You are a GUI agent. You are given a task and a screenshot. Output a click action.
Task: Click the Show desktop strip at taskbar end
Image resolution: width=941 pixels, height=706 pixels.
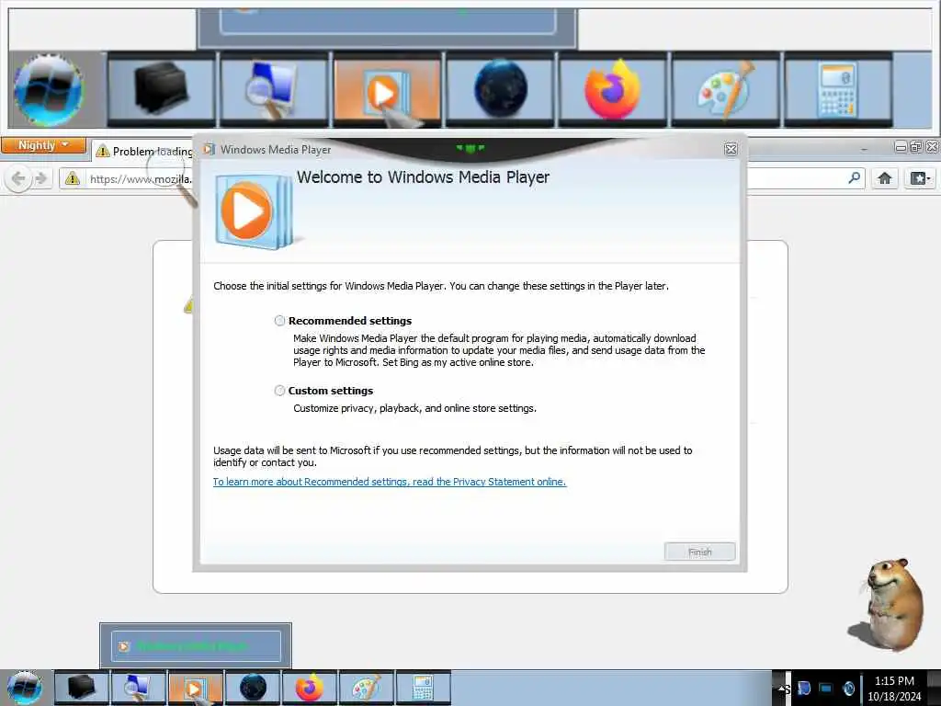[x=934, y=688]
